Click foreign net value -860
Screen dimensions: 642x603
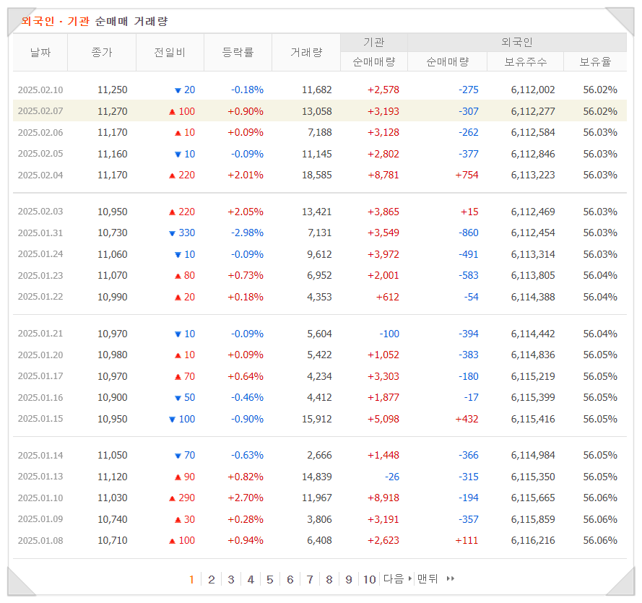[x=469, y=233]
